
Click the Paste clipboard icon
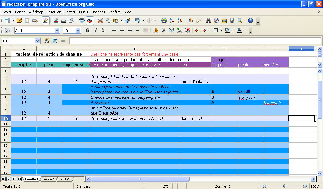116,21
